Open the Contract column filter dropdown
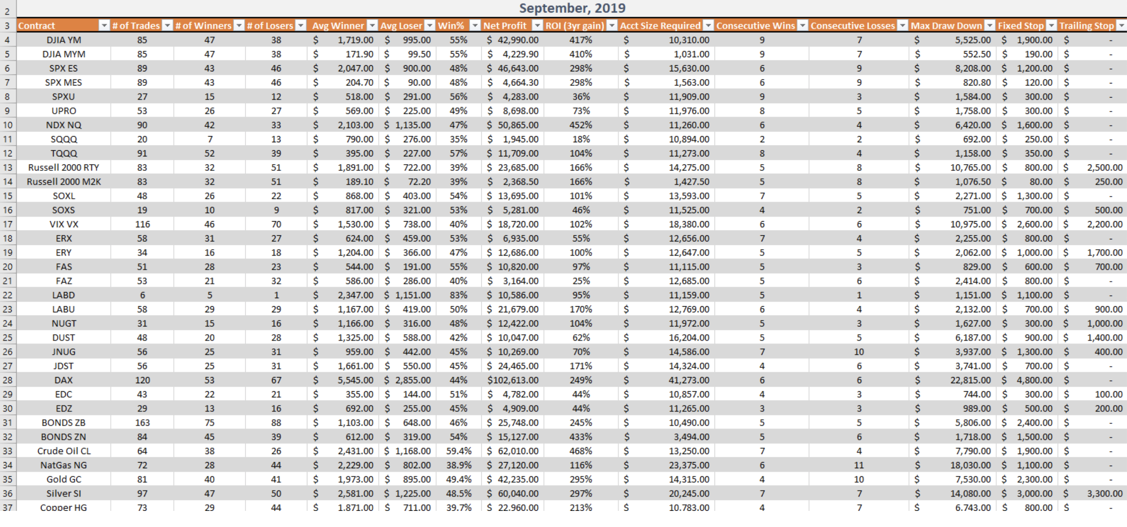The width and height of the screenshot is (1127, 527). click(104, 25)
